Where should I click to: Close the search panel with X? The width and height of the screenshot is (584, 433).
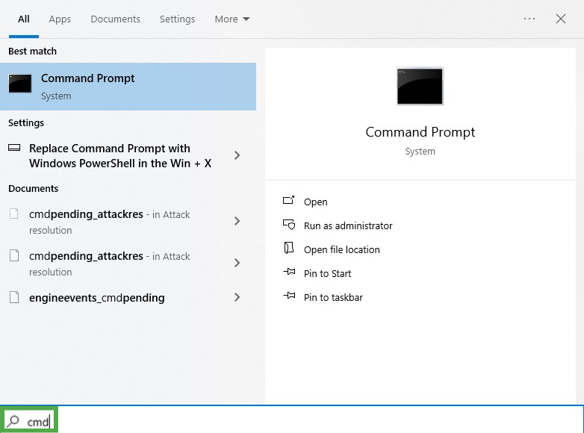[x=561, y=19]
